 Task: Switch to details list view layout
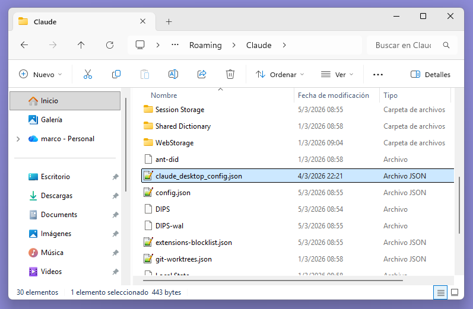[x=440, y=292]
